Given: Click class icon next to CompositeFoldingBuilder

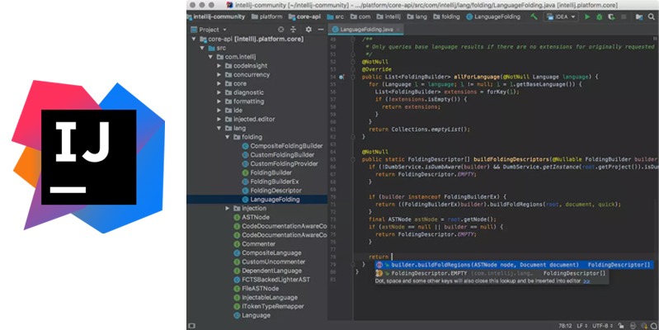Looking at the screenshot, I should point(246,146).
